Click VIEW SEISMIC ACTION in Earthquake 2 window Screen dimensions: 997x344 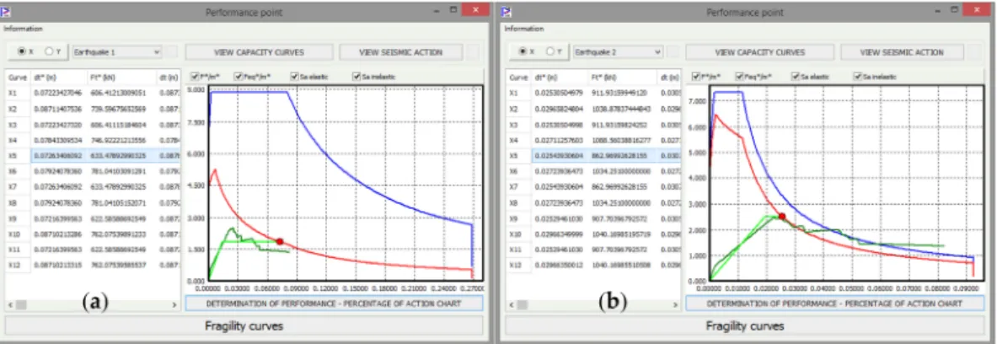point(902,52)
